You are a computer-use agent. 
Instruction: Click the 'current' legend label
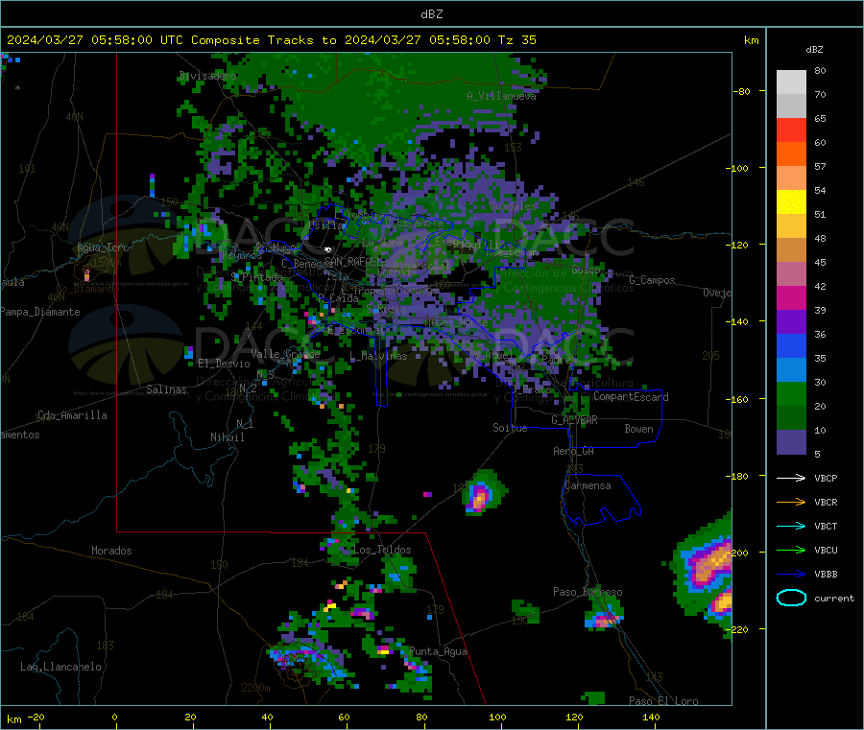coord(834,599)
